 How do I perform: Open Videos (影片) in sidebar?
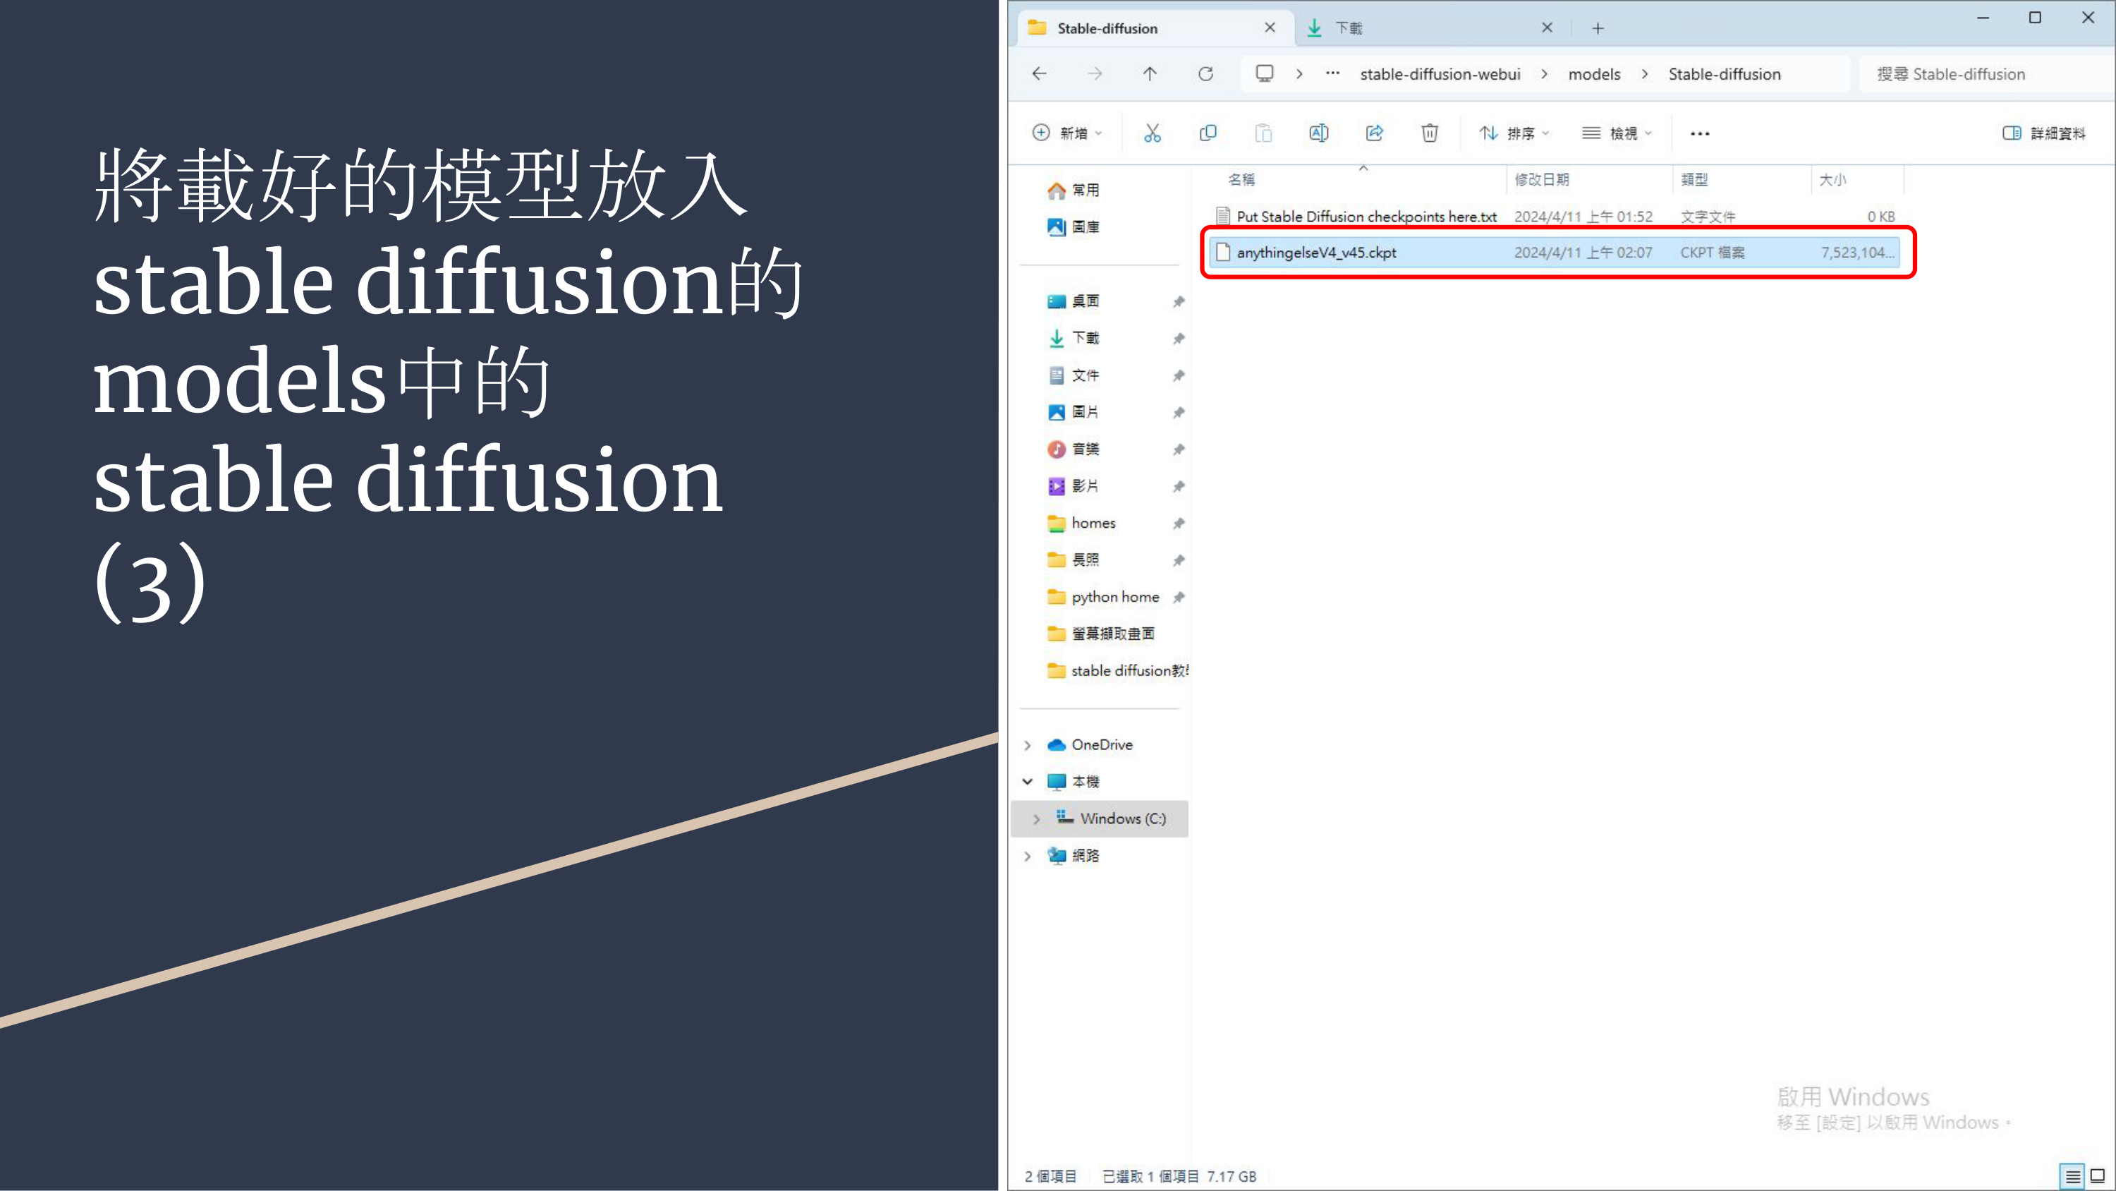1073,485
